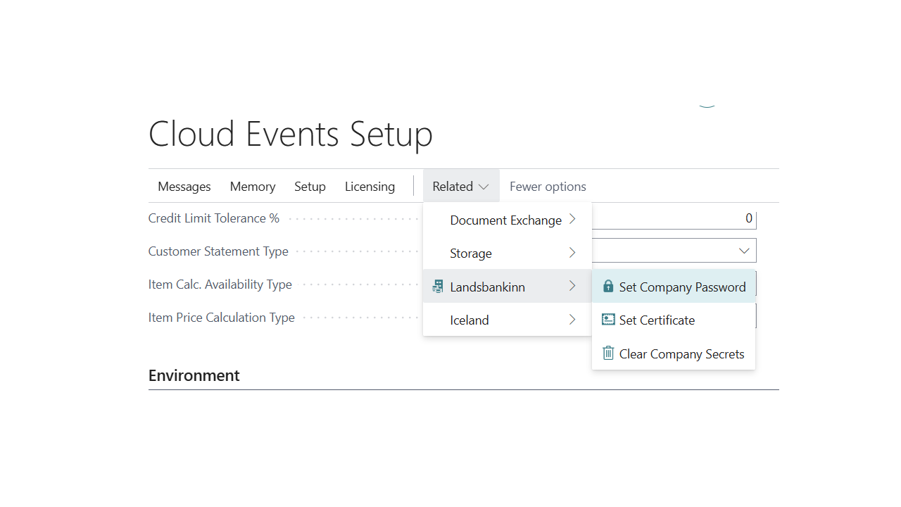Choose Set Company Password
This screenshot has width=901, height=507.
(x=674, y=287)
